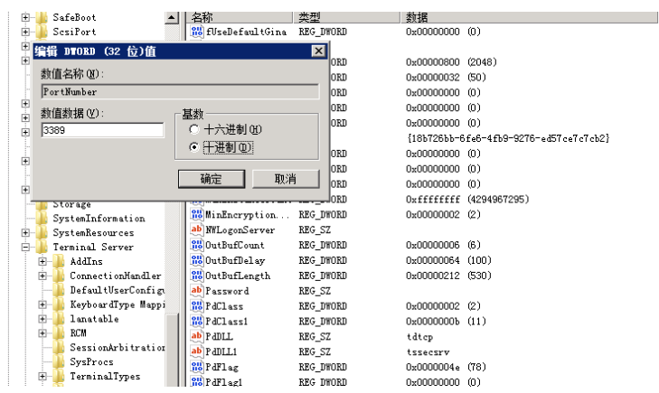This screenshot has width=659, height=393.
Task: Expand the ScsiPort tree node
Action: click(25, 32)
